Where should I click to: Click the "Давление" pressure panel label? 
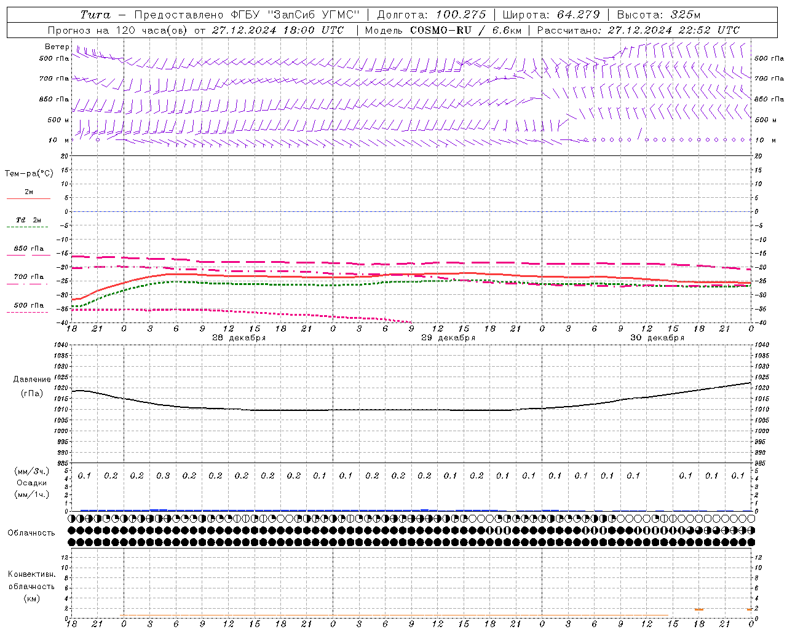point(32,380)
